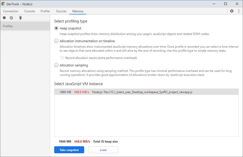243x157 pixels.
Task: Click the Select profiling type heading
Action: [71, 21]
